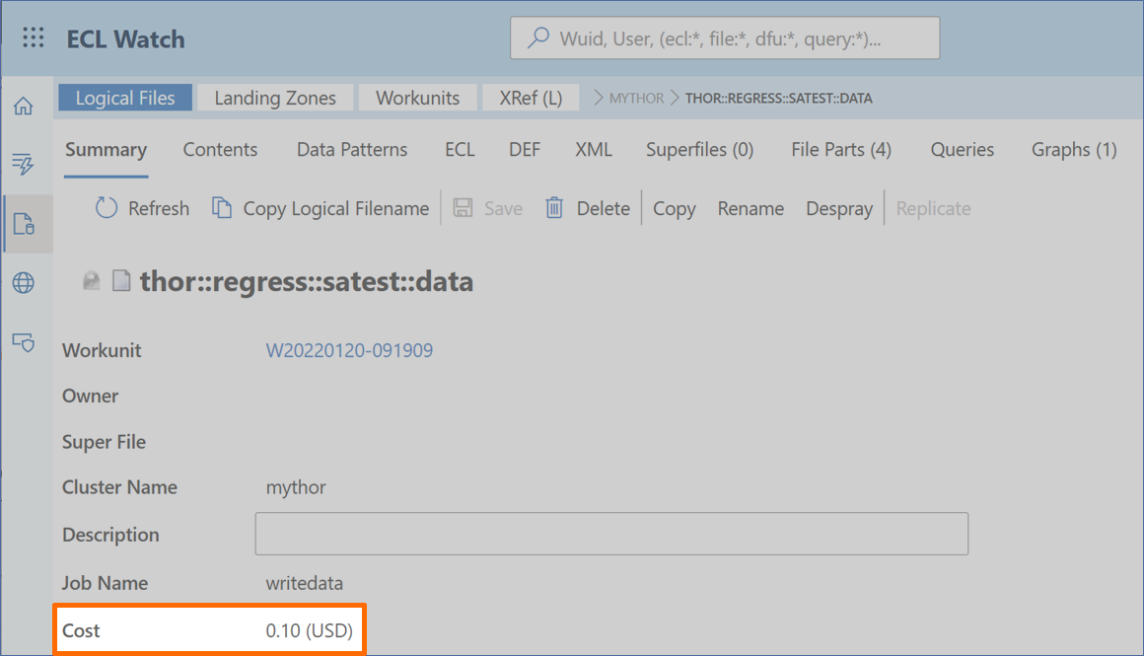
Task: Copy Logical Filename to clipboard
Action: tap(322, 208)
